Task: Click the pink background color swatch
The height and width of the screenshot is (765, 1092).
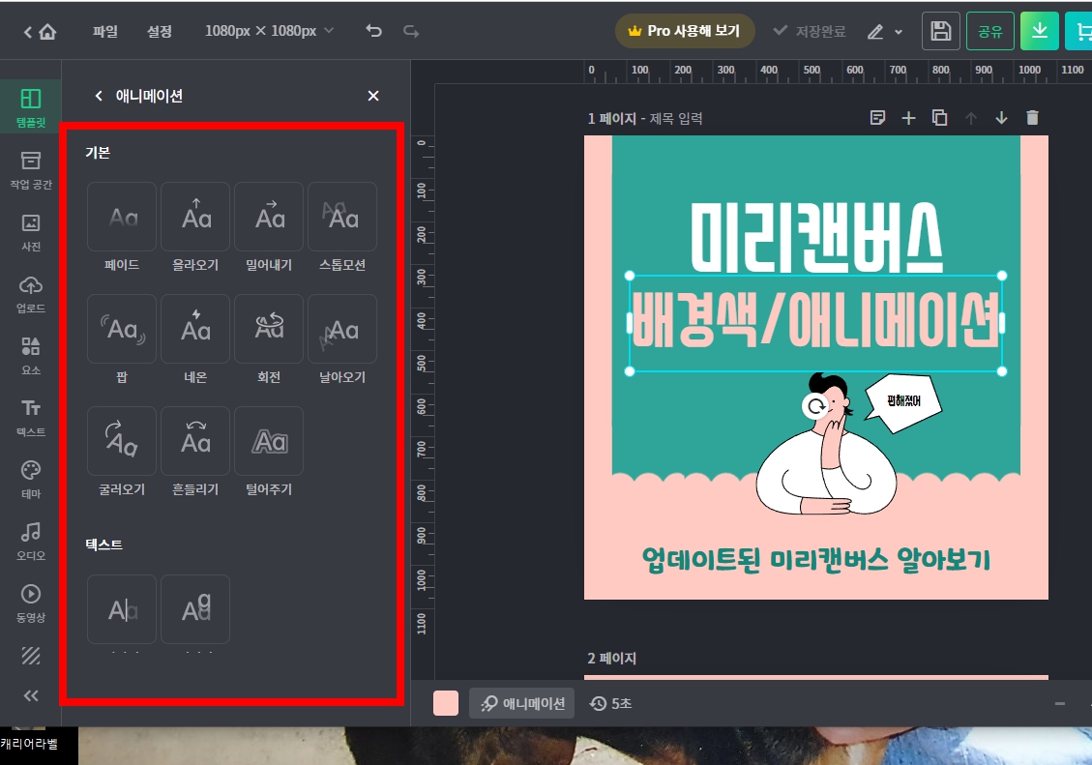Action: 445,703
